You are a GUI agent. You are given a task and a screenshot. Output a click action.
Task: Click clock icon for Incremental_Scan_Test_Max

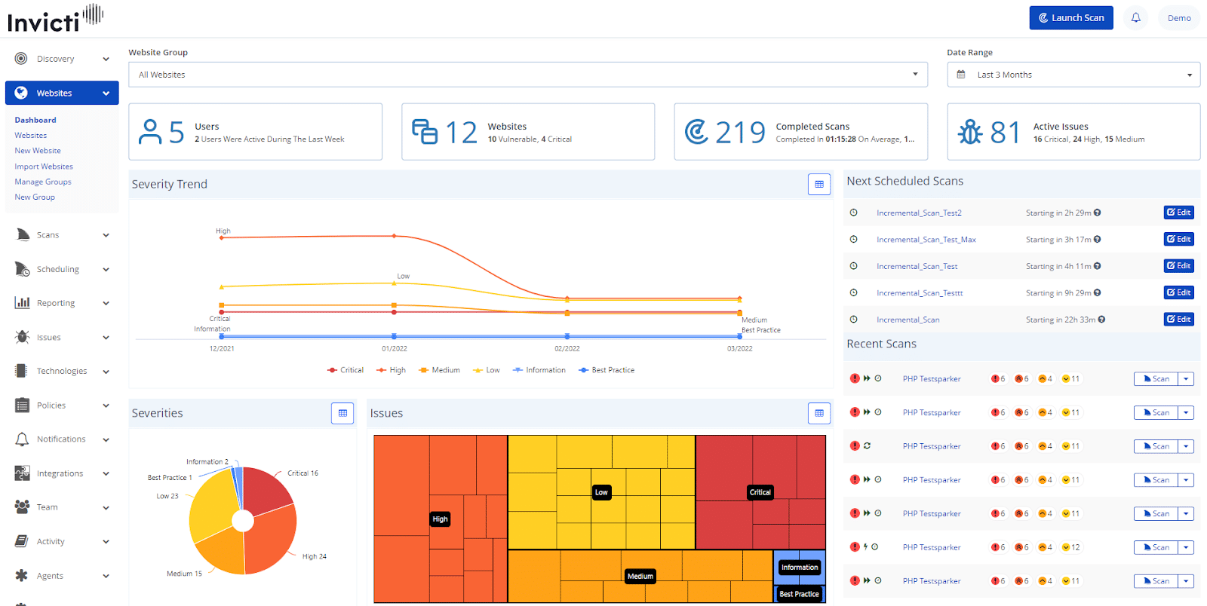click(854, 239)
